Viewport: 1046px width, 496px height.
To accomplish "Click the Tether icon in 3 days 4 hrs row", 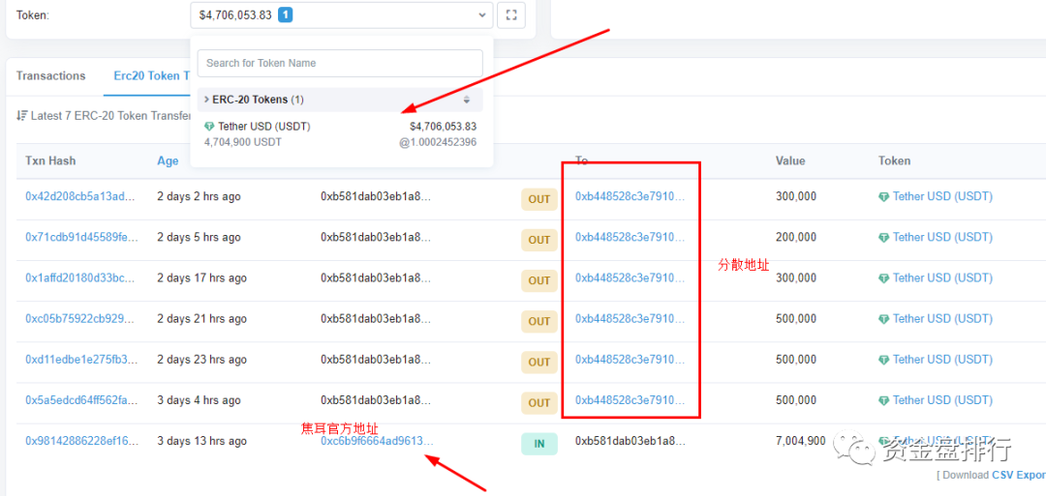I will pyautogui.click(x=884, y=401).
